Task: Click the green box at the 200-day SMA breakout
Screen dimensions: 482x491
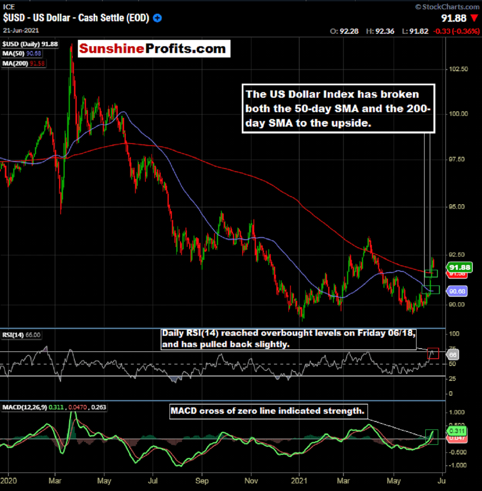Action: [431, 274]
